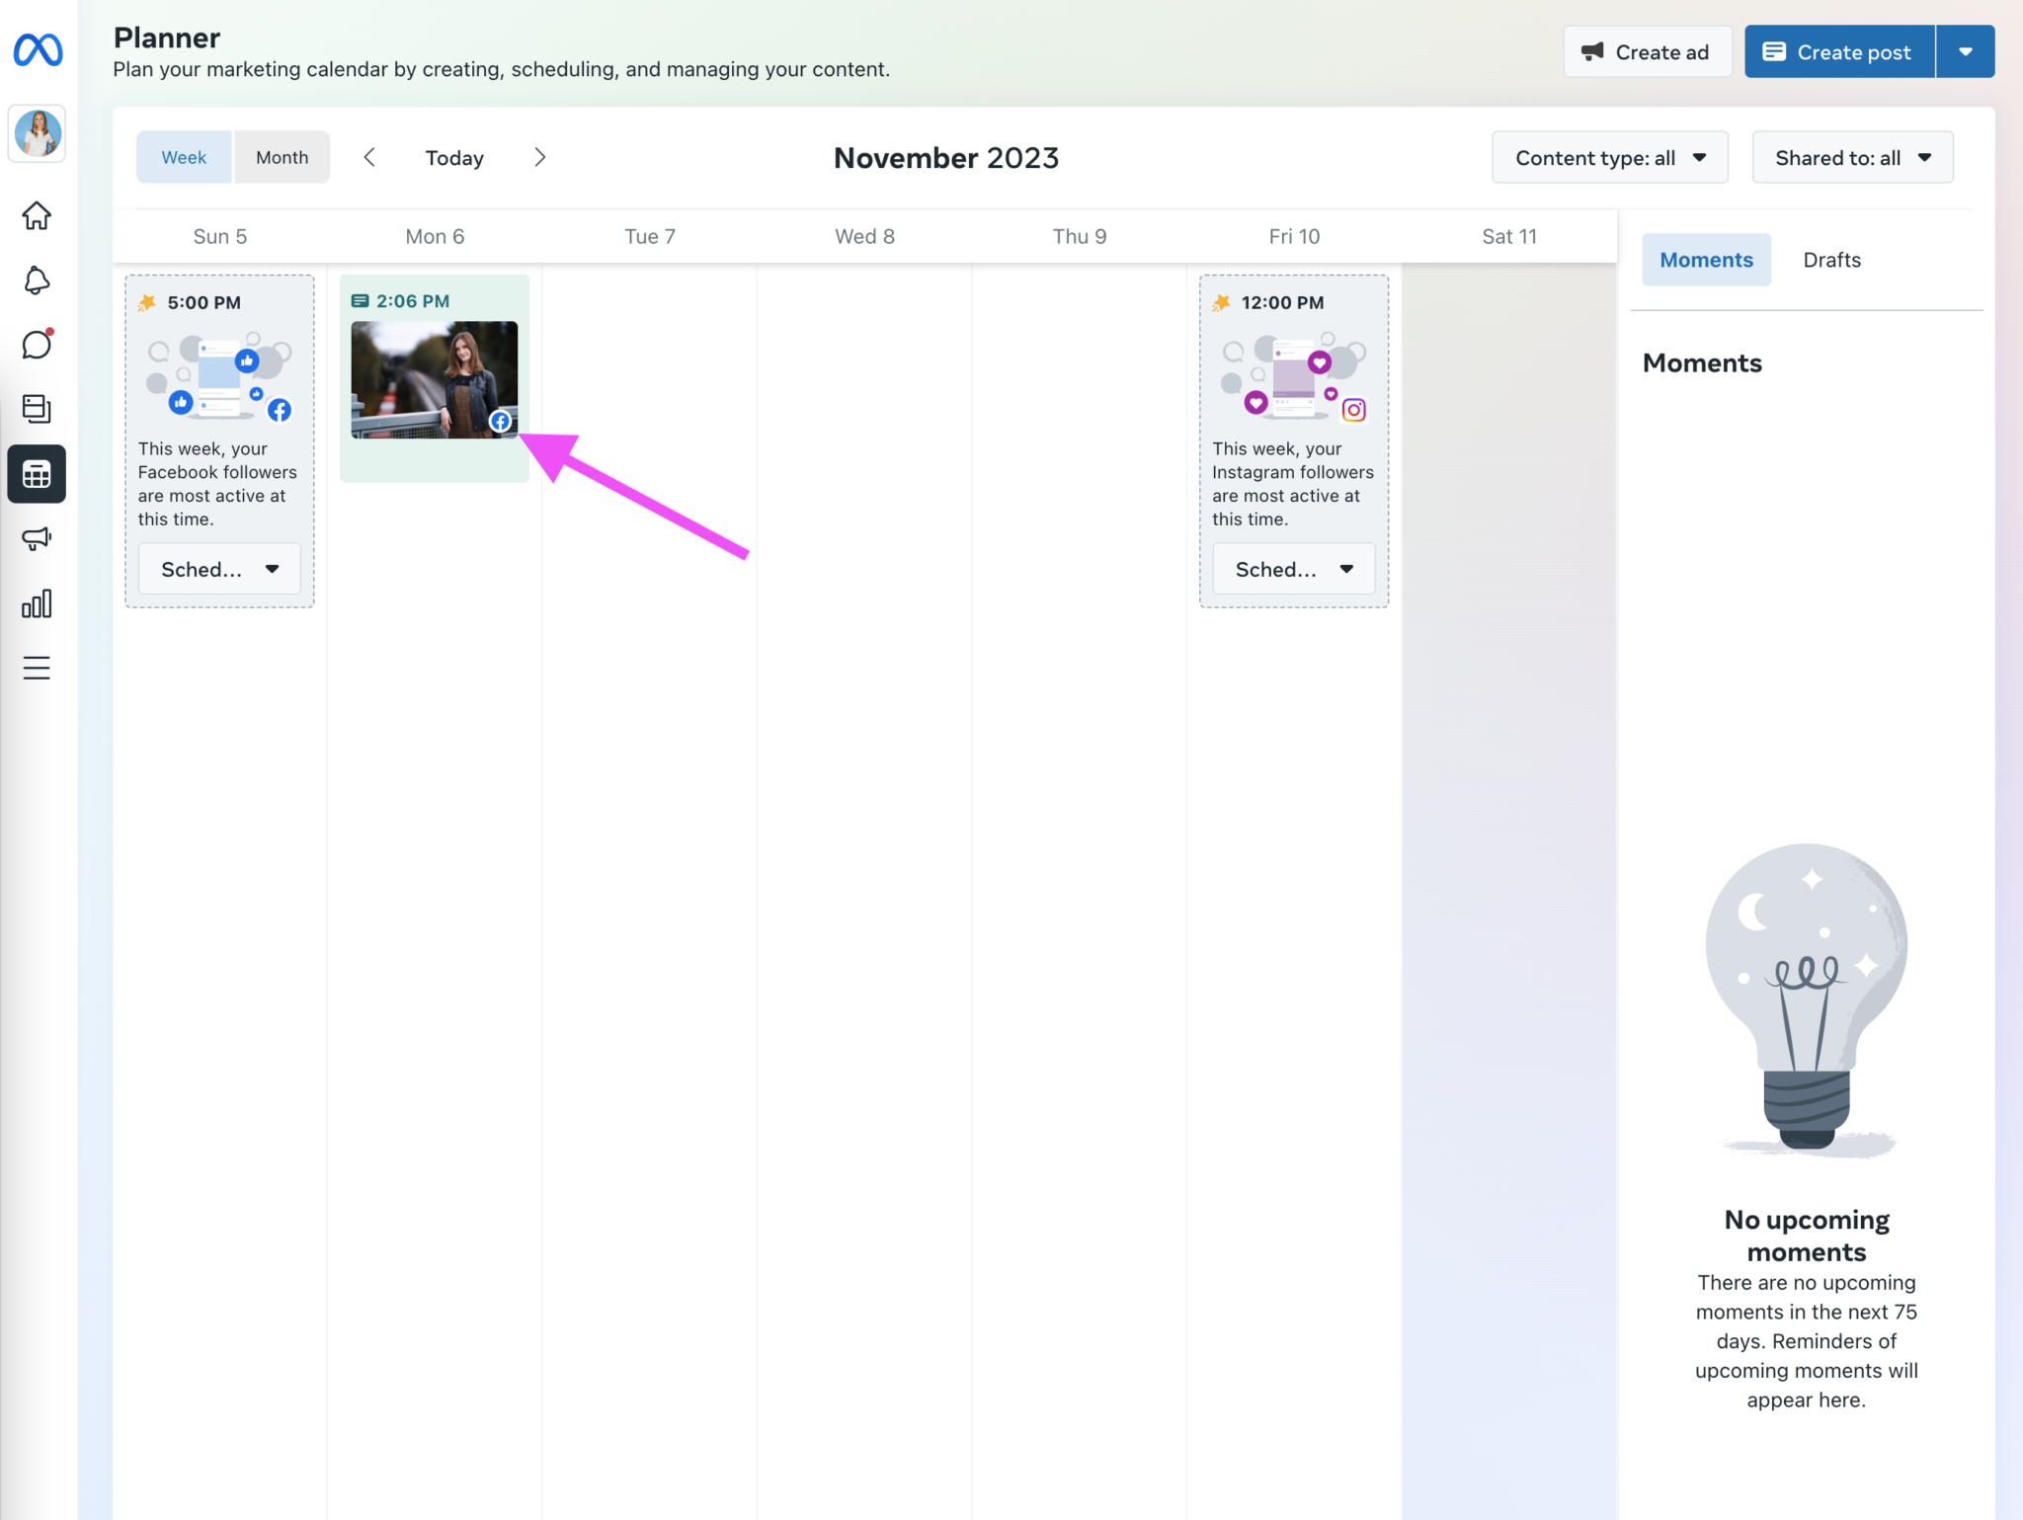The image size is (2023, 1520).
Task: Expand the Create post dropdown arrow
Action: (x=1965, y=50)
